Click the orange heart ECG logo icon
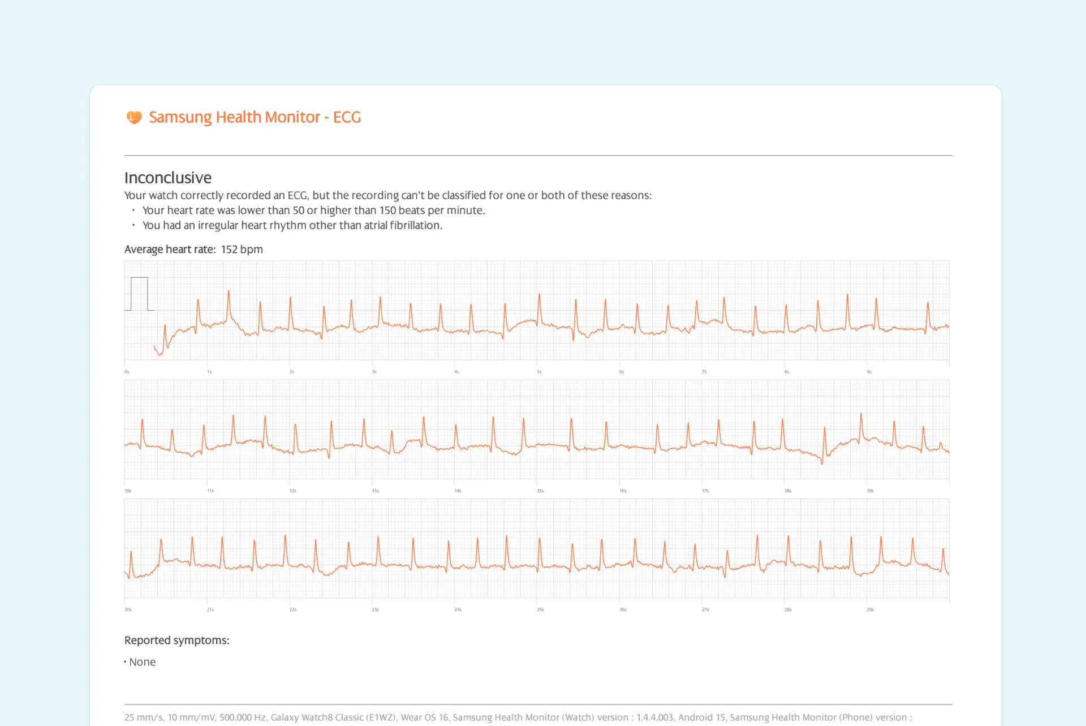Image resolution: width=1086 pixels, height=726 pixels. [x=134, y=117]
